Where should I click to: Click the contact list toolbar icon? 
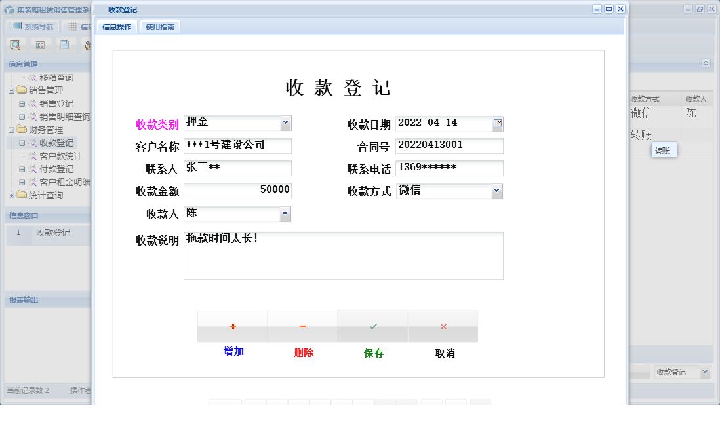point(41,45)
